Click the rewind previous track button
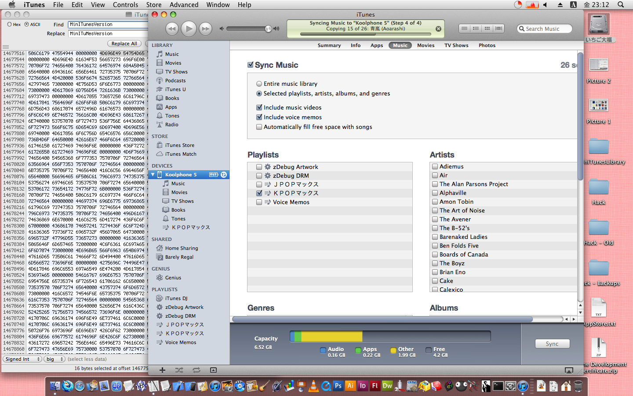The width and height of the screenshot is (633, 396). [x=172, y=29]
